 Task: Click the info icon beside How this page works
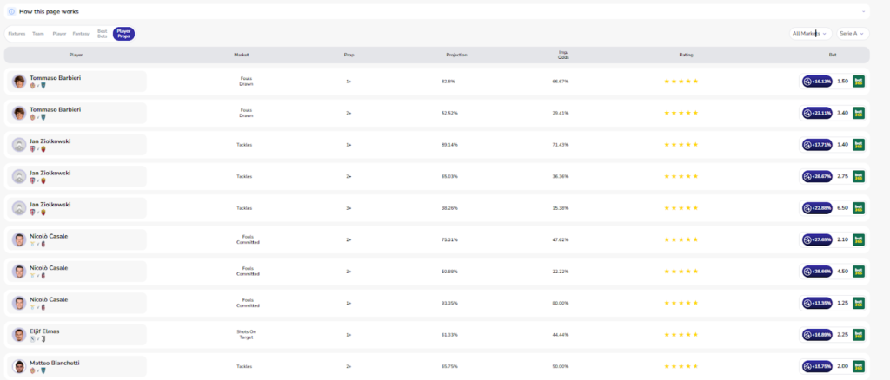coord(11,12)
